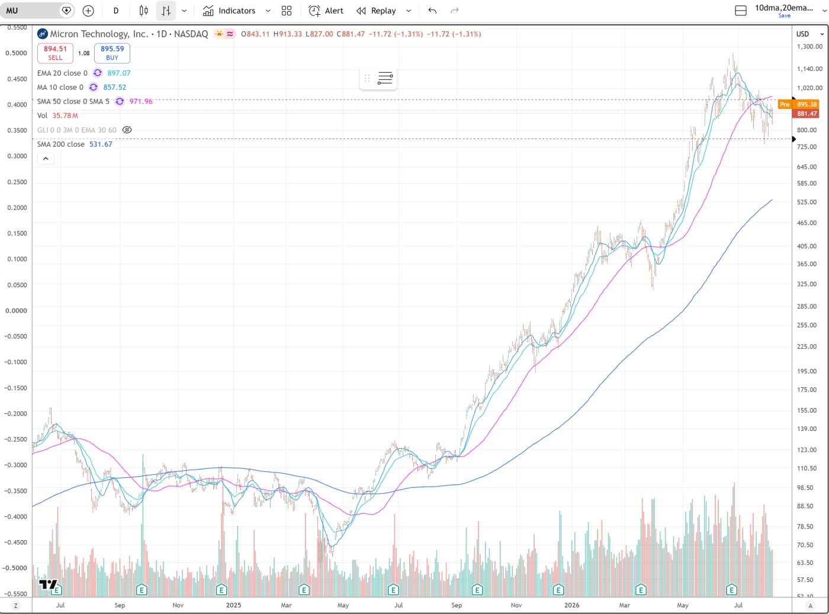Collapse the indicator legend with the arrow
The width and height of the screenshot is (829, 614).
tap(46, 158)
